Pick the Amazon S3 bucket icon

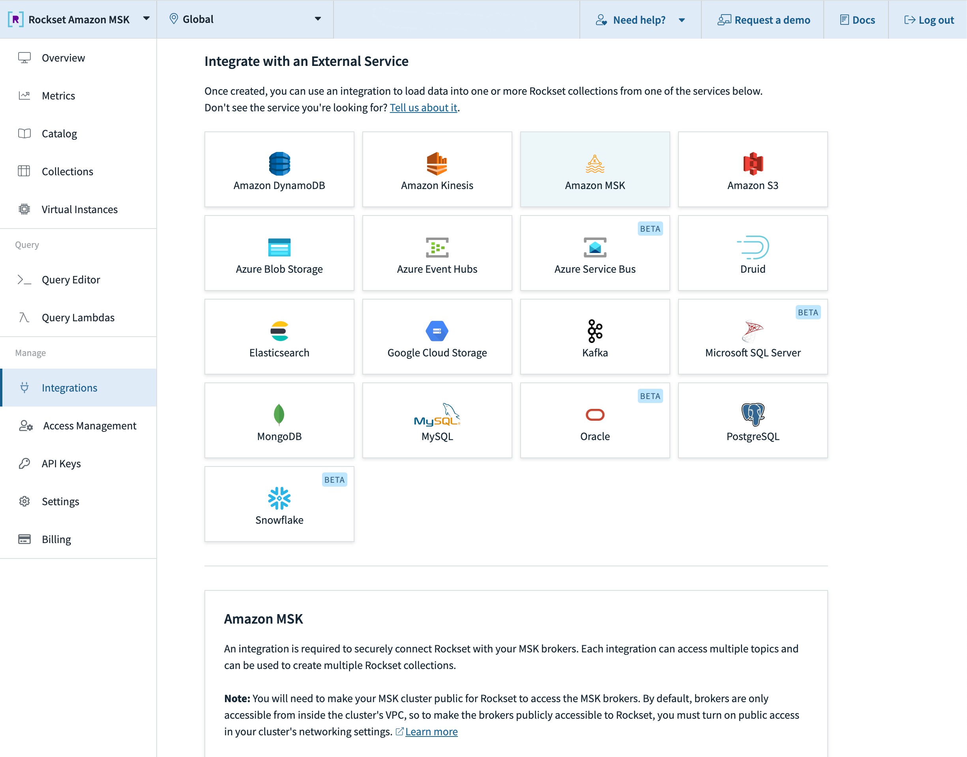pos(753,163)
